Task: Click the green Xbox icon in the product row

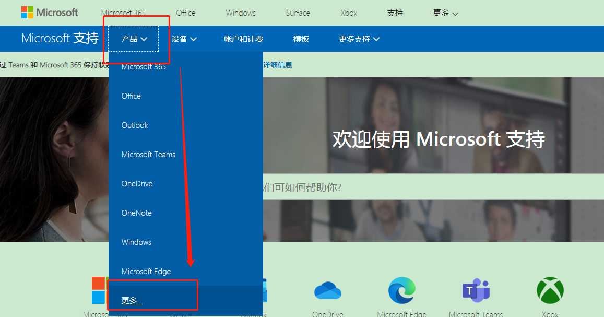Action: pyautogui.click(x=550, y=290)
